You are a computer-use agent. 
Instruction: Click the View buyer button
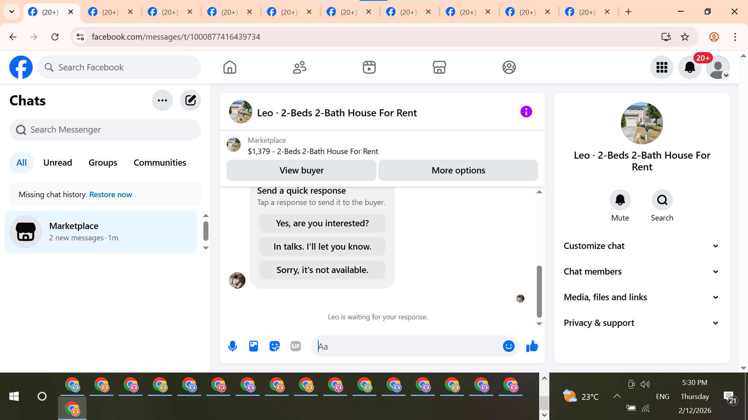pos(302,170)
